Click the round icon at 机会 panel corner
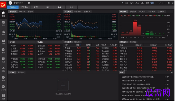 click(x=172, y=72)
